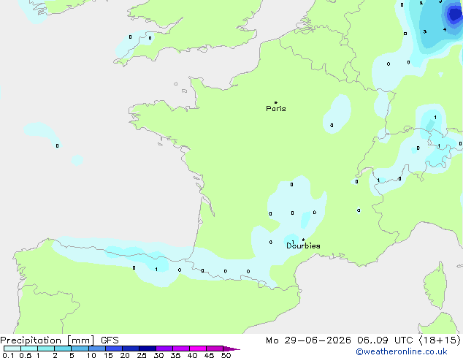Click the Dourbies city label
This screenshot has height=358, width=463.
pos(303,245)
